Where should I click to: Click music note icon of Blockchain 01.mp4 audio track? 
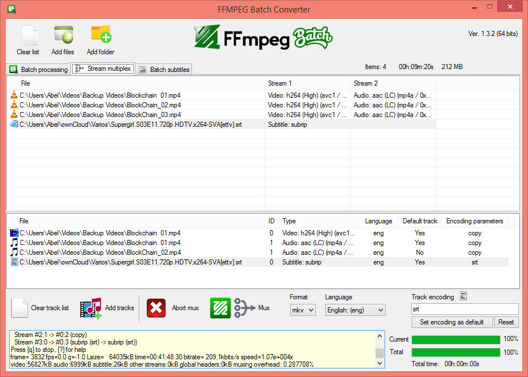(x=14, y=242)
